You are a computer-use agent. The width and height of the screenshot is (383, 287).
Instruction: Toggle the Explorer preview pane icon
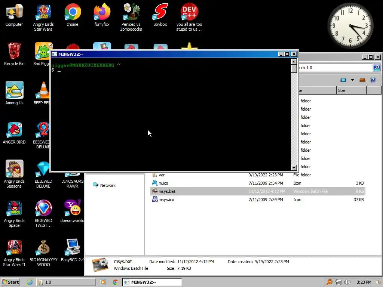pos(362,80)
